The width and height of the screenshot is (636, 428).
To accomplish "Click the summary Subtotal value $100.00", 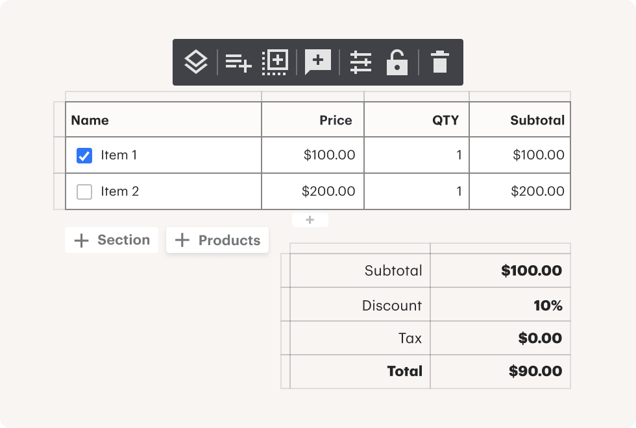I will pos(532,270).
